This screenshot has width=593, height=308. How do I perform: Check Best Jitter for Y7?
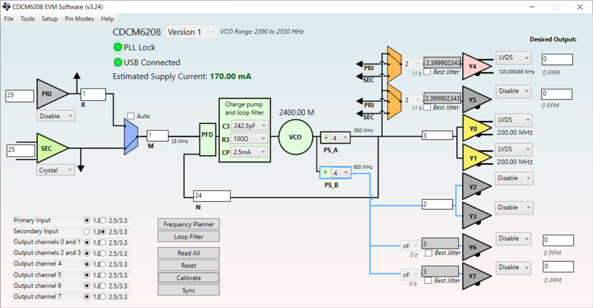point(428,281)
